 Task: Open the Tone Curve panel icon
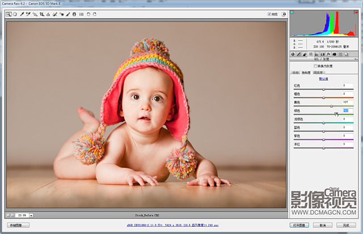click(300, 54)
